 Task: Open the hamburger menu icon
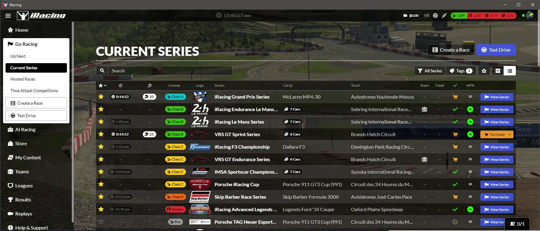(x=8, y=16)
